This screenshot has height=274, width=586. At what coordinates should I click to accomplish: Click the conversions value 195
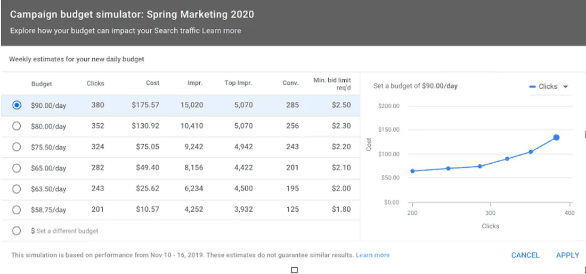tap(292, 189)
